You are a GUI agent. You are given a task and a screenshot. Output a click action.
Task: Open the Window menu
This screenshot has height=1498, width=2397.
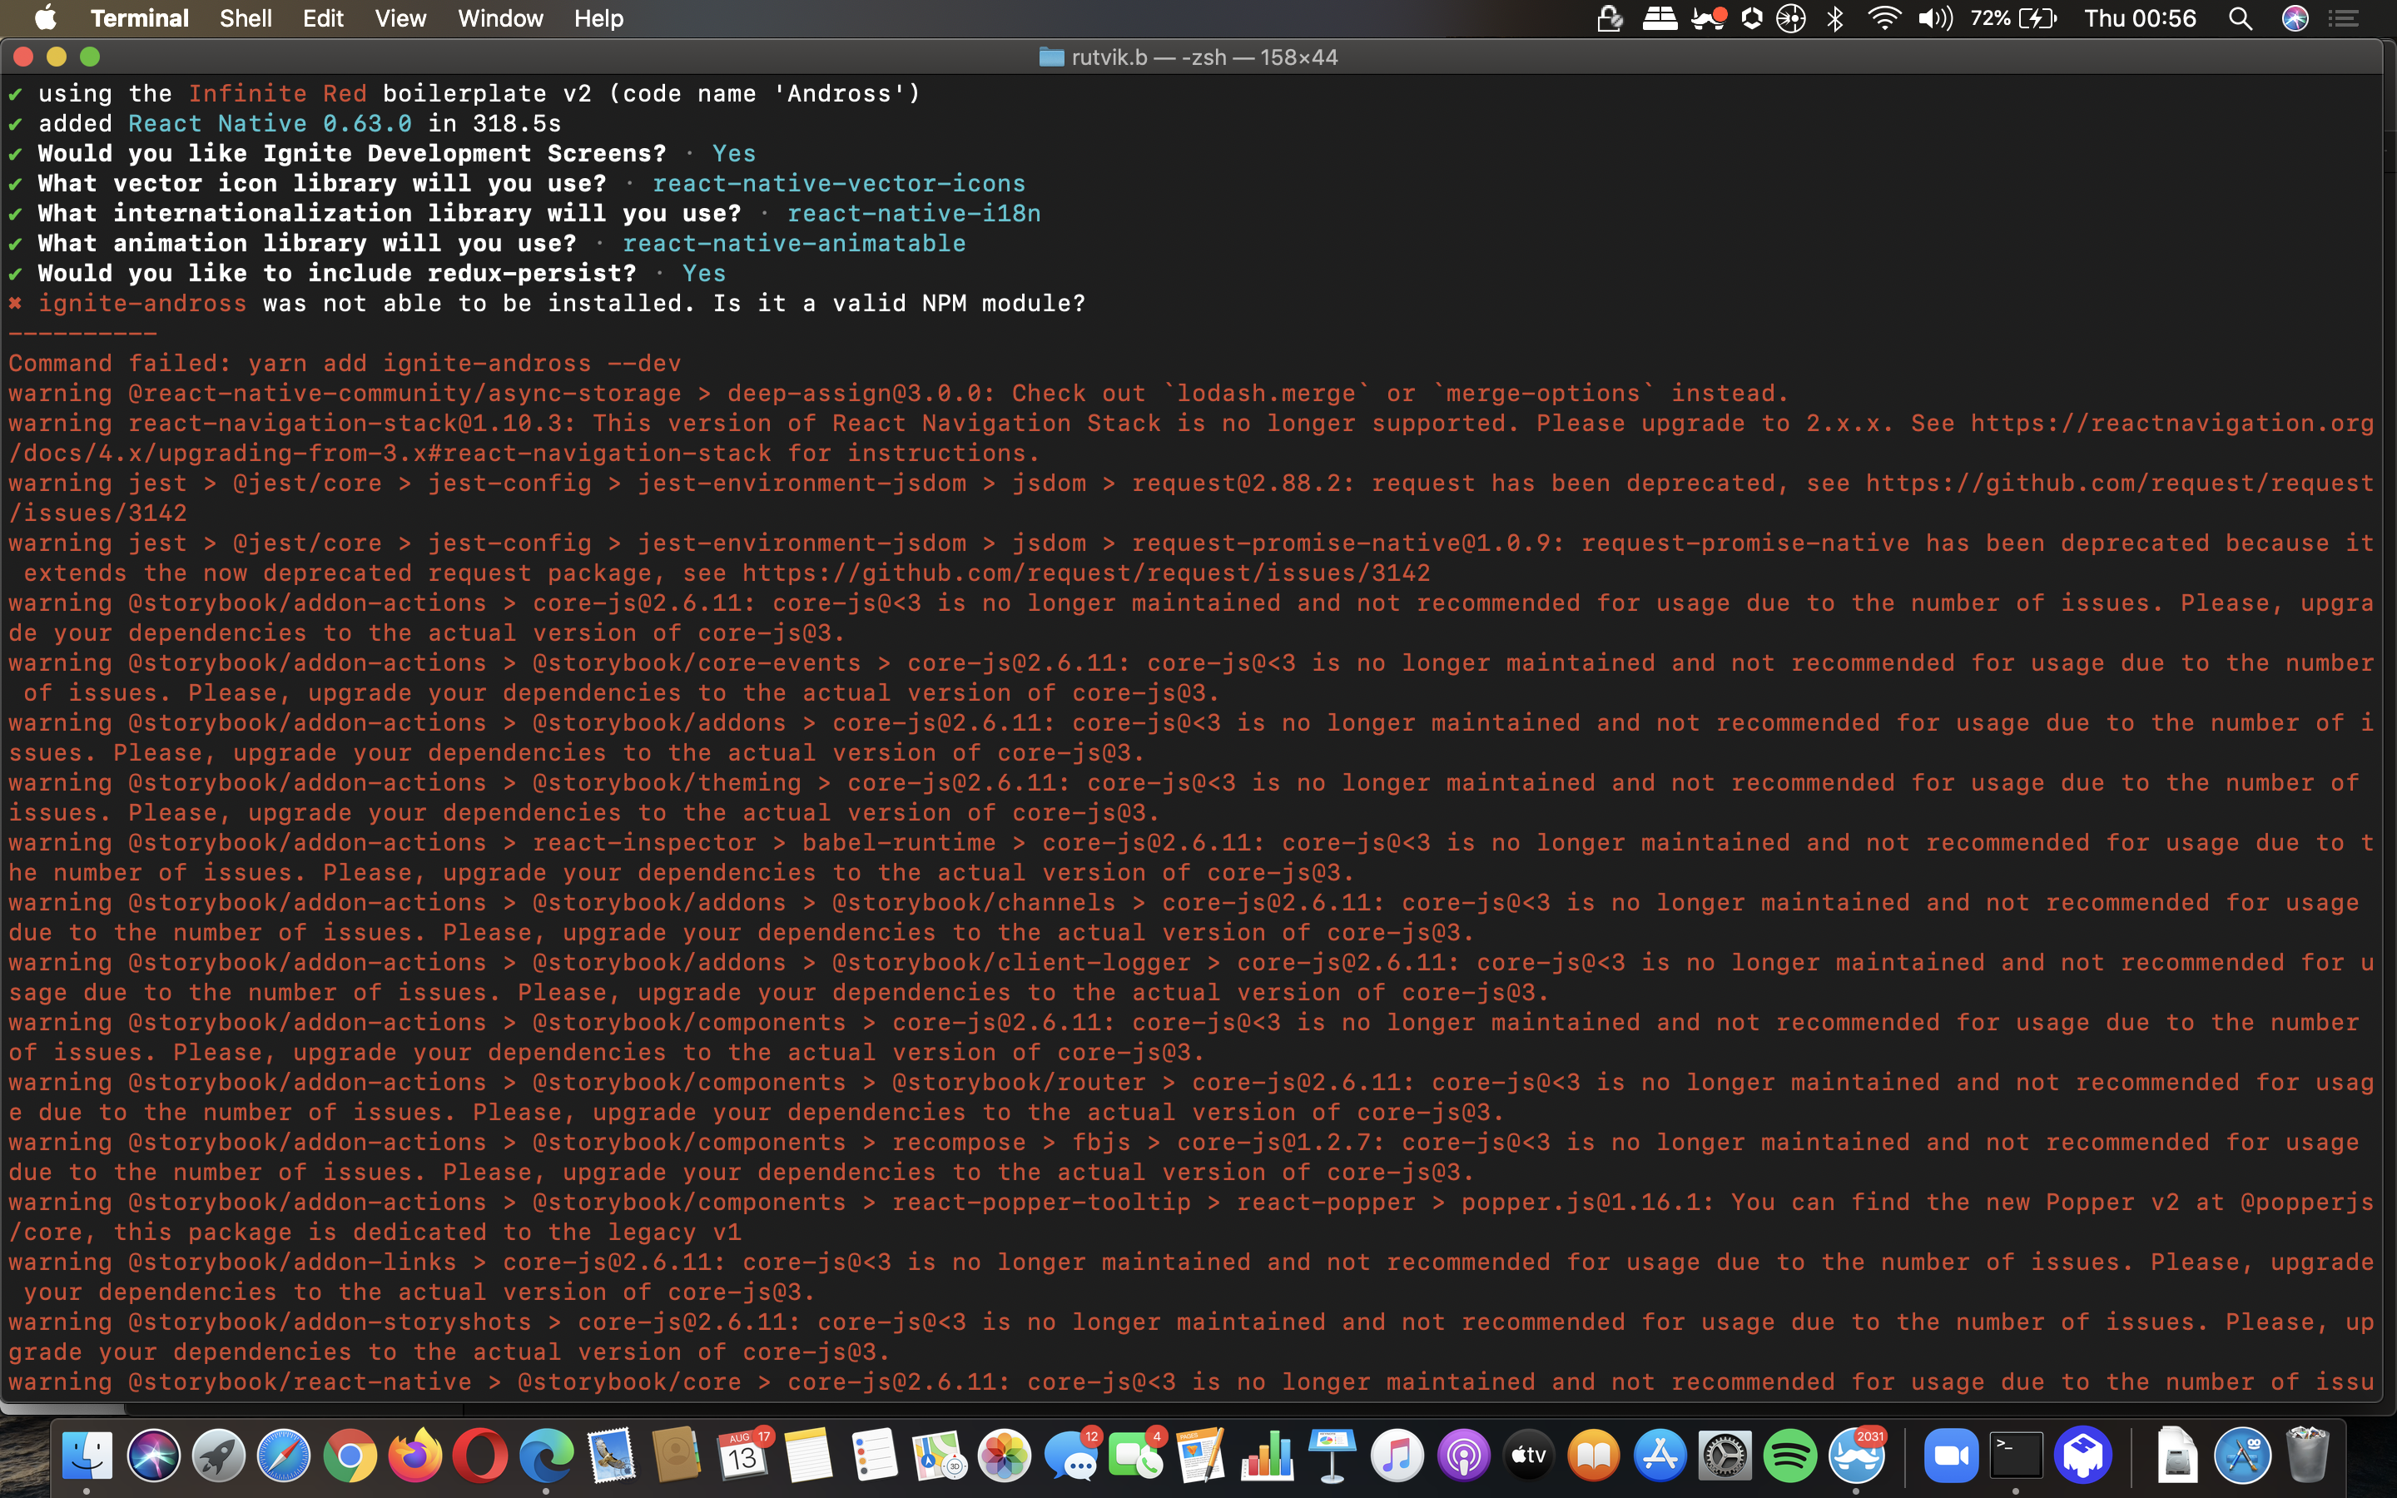500,17
